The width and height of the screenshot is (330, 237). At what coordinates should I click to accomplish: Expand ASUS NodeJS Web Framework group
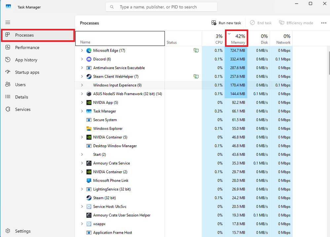(x=82, y=94)
